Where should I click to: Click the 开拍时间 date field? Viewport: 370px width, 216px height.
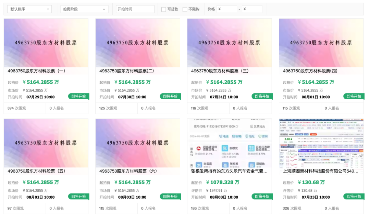point(135,9)
